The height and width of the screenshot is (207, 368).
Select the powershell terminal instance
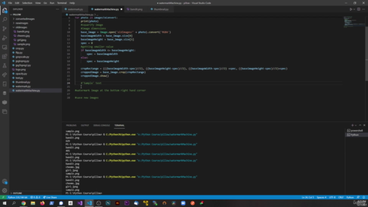[356, 131]
